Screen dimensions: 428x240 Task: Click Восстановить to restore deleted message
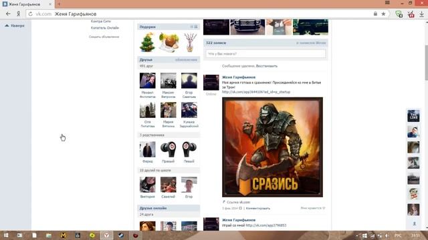(x=267, y=66)
